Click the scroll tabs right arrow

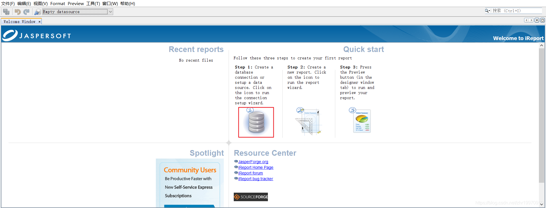click(x=531, y=20)
